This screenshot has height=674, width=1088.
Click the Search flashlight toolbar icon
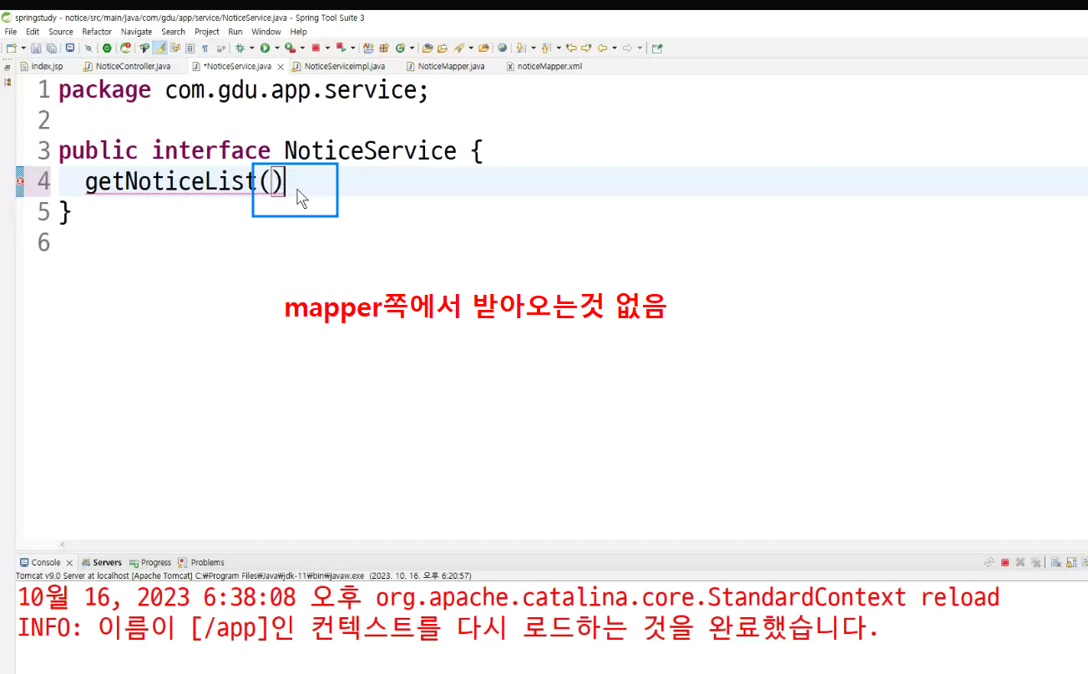(x=459, y=48)
